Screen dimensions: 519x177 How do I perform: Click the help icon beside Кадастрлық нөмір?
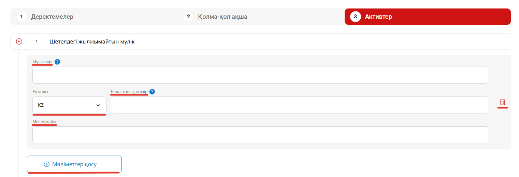coord(152,92)
